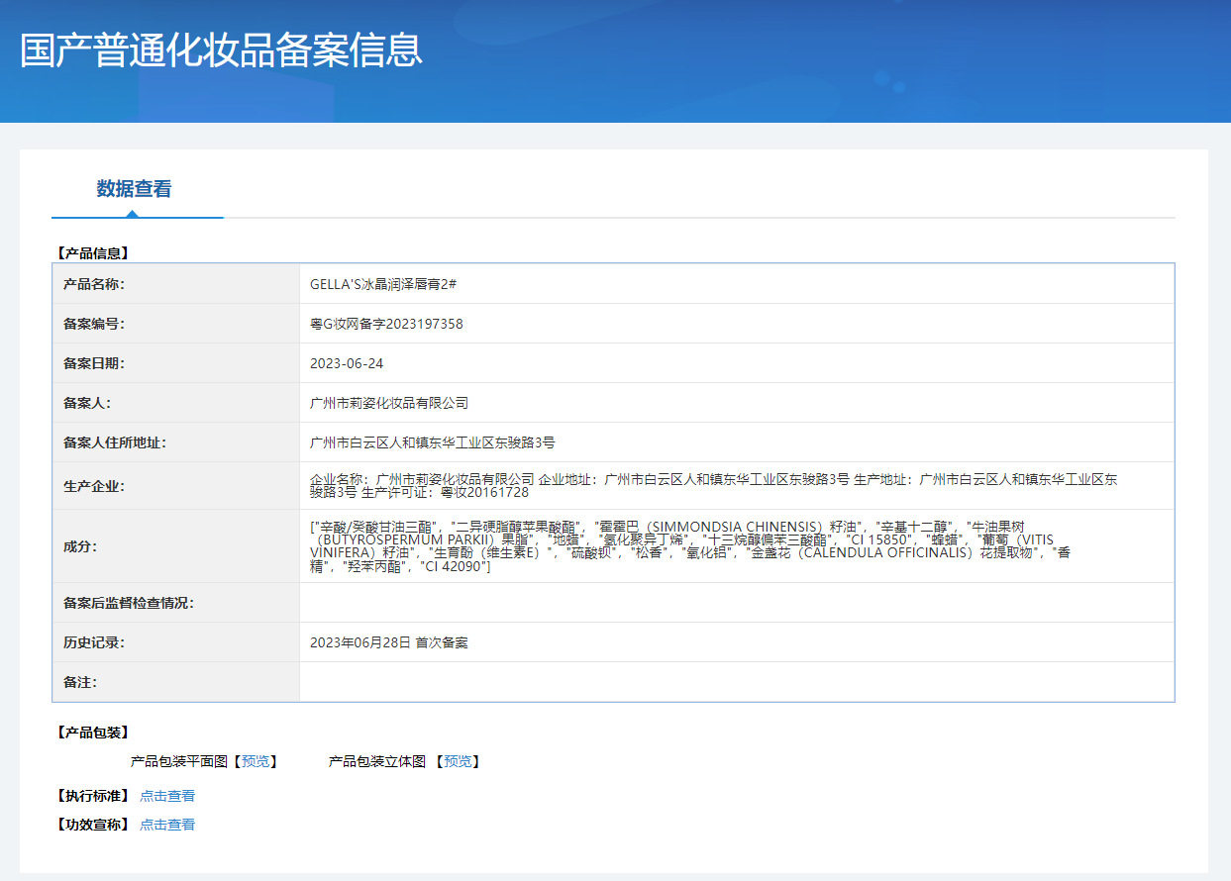Image resolution: width=1231 pixels, height=881 pixels.
Task: Click the 备案人: label cell
Action: tap(176, 403)
